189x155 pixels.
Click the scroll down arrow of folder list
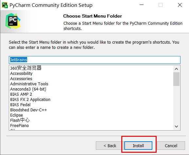176,126
